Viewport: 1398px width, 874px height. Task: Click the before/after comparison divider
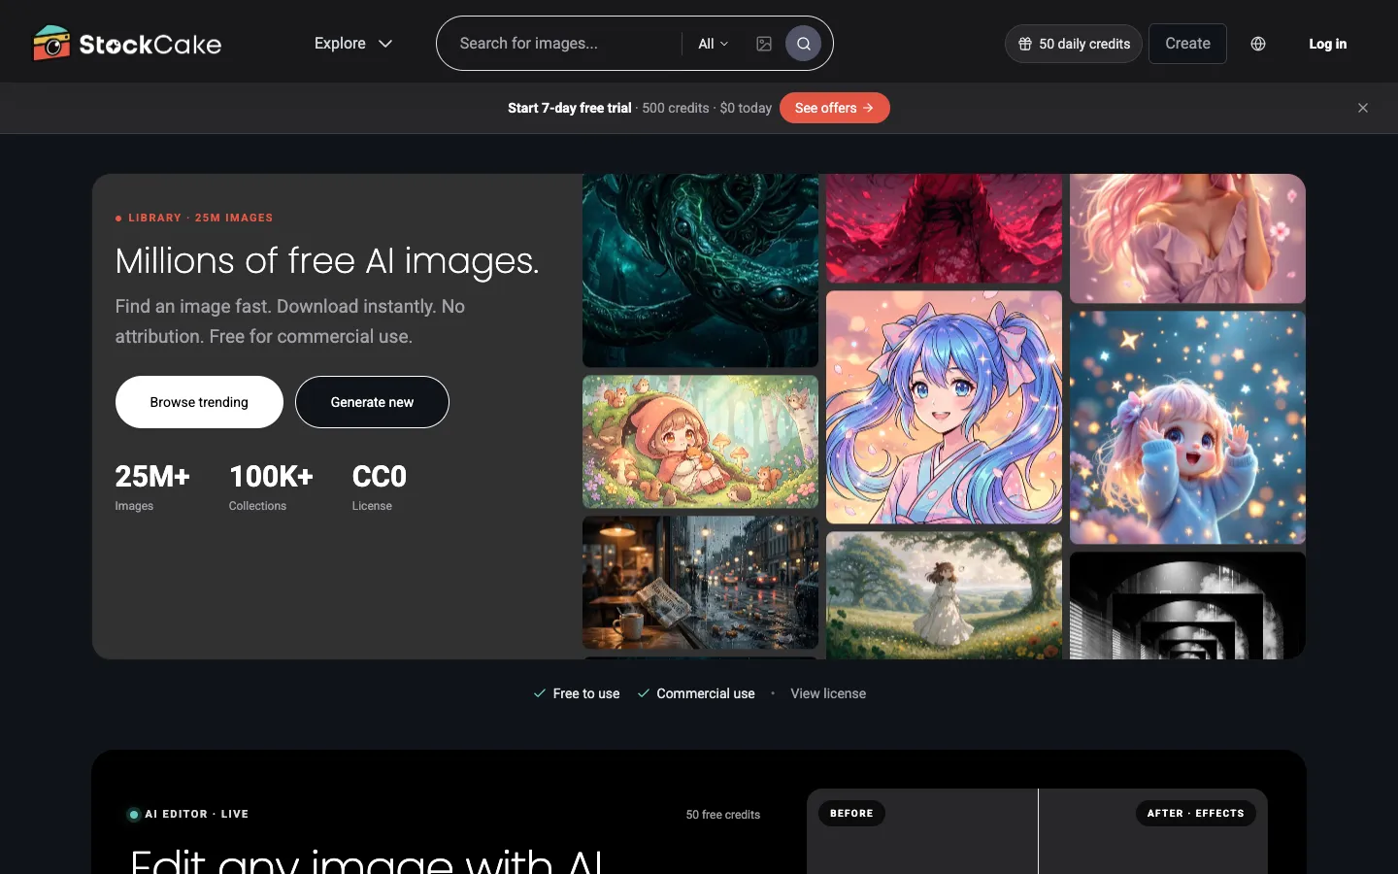click(x=1038, y=831)
